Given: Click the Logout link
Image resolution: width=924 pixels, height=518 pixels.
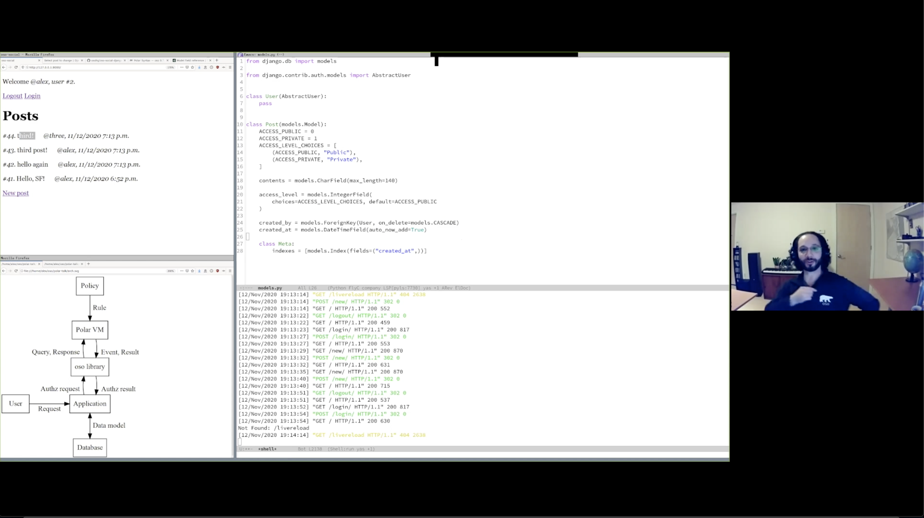Looking at the screenshot, I should coord(12,96).
